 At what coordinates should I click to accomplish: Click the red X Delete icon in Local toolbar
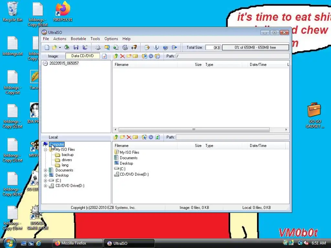[129, 137]
